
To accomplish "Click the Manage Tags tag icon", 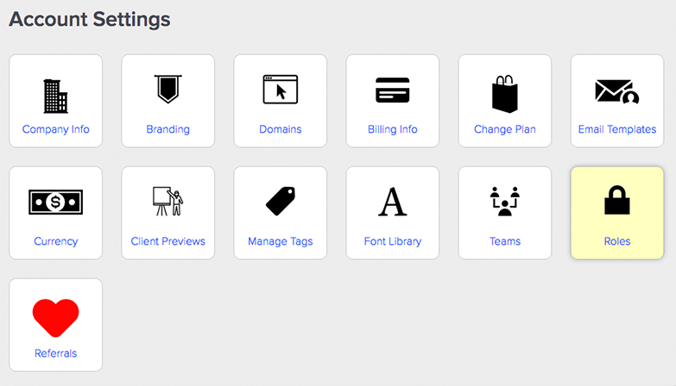I will 281,201.
